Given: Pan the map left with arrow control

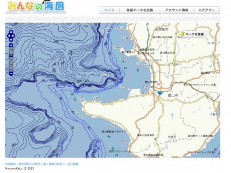Looking at the screenshot, I should tap(9, 36).
